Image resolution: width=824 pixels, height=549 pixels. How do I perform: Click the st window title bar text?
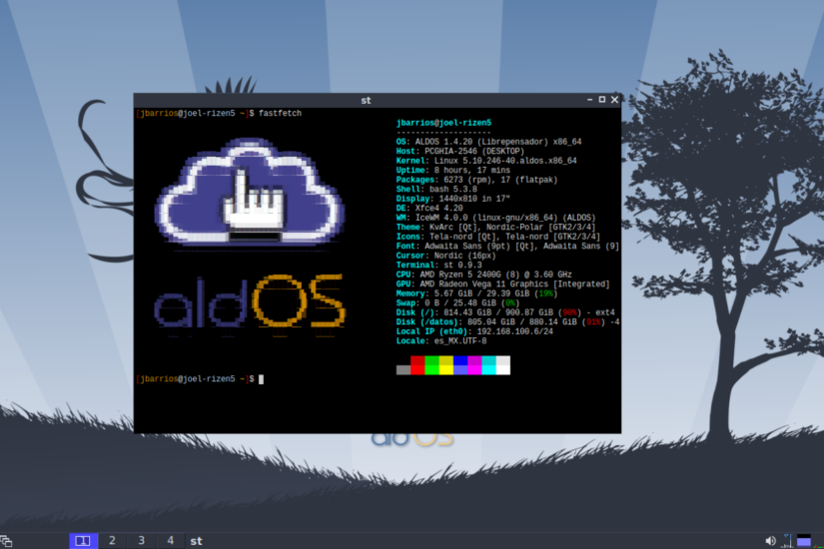pos(366,101)
